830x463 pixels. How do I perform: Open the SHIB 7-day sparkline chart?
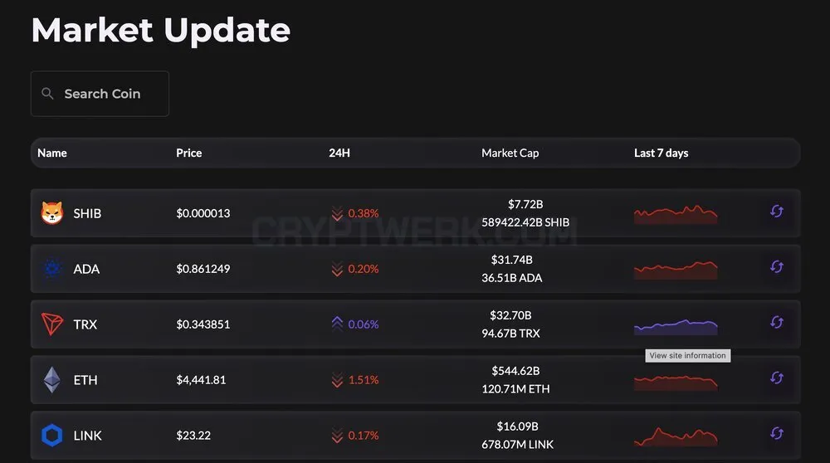coord(676,214)
